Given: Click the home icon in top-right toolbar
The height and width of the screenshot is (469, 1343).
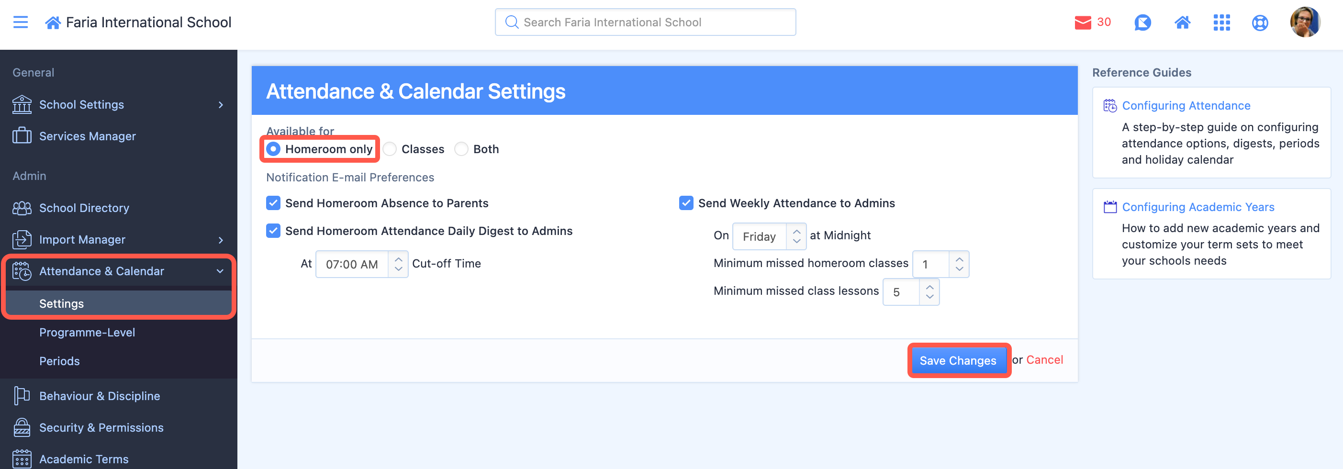Looking at the screenshot, I should pos(1182,22).
